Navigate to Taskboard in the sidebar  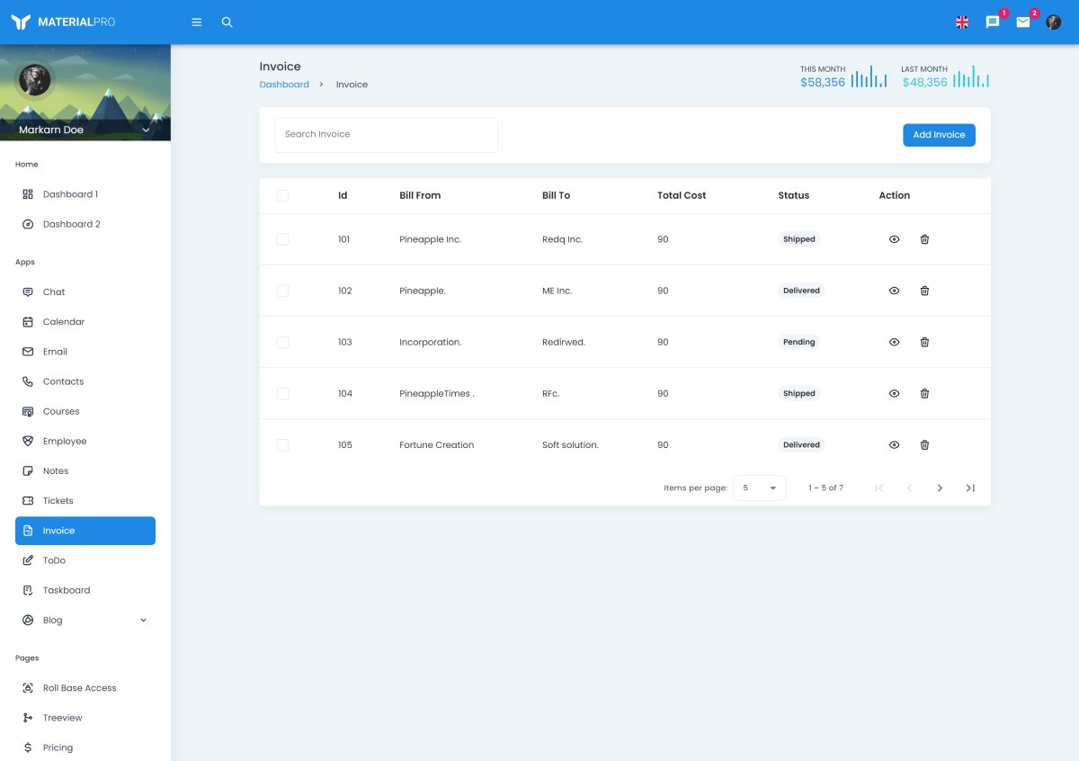pos(67,590)
